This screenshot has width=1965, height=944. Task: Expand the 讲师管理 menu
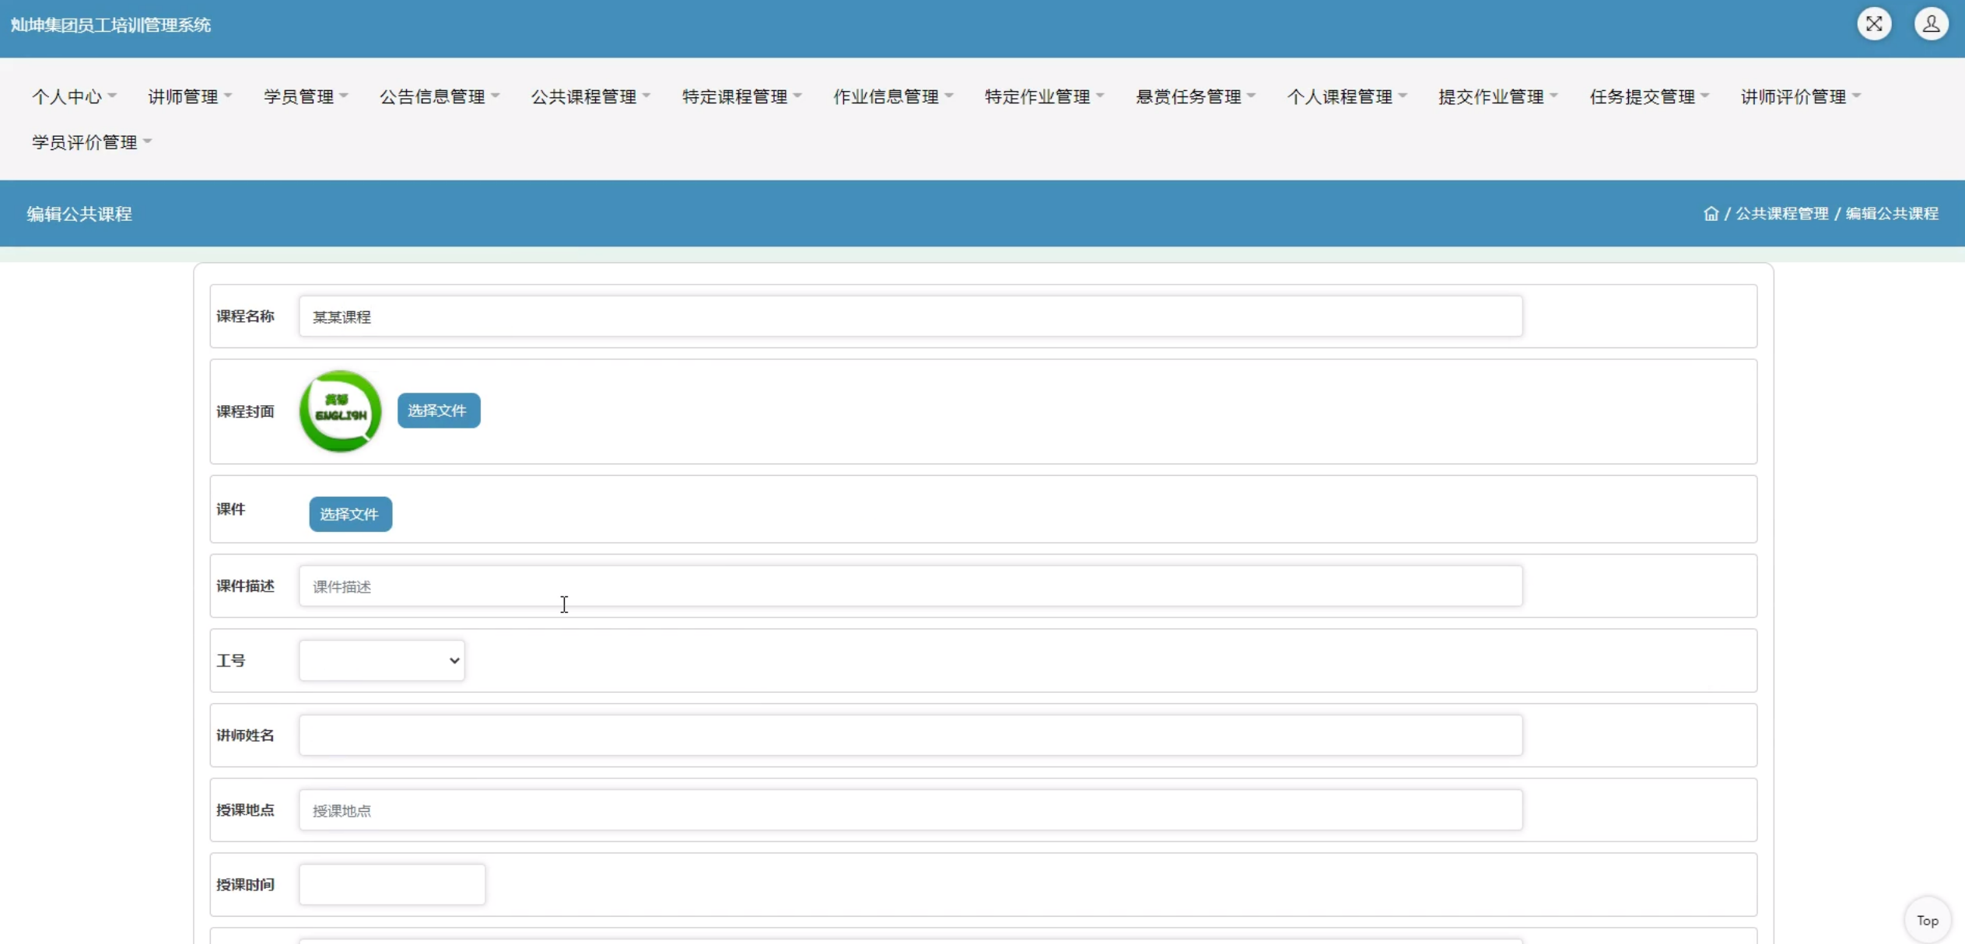[189, 96]
